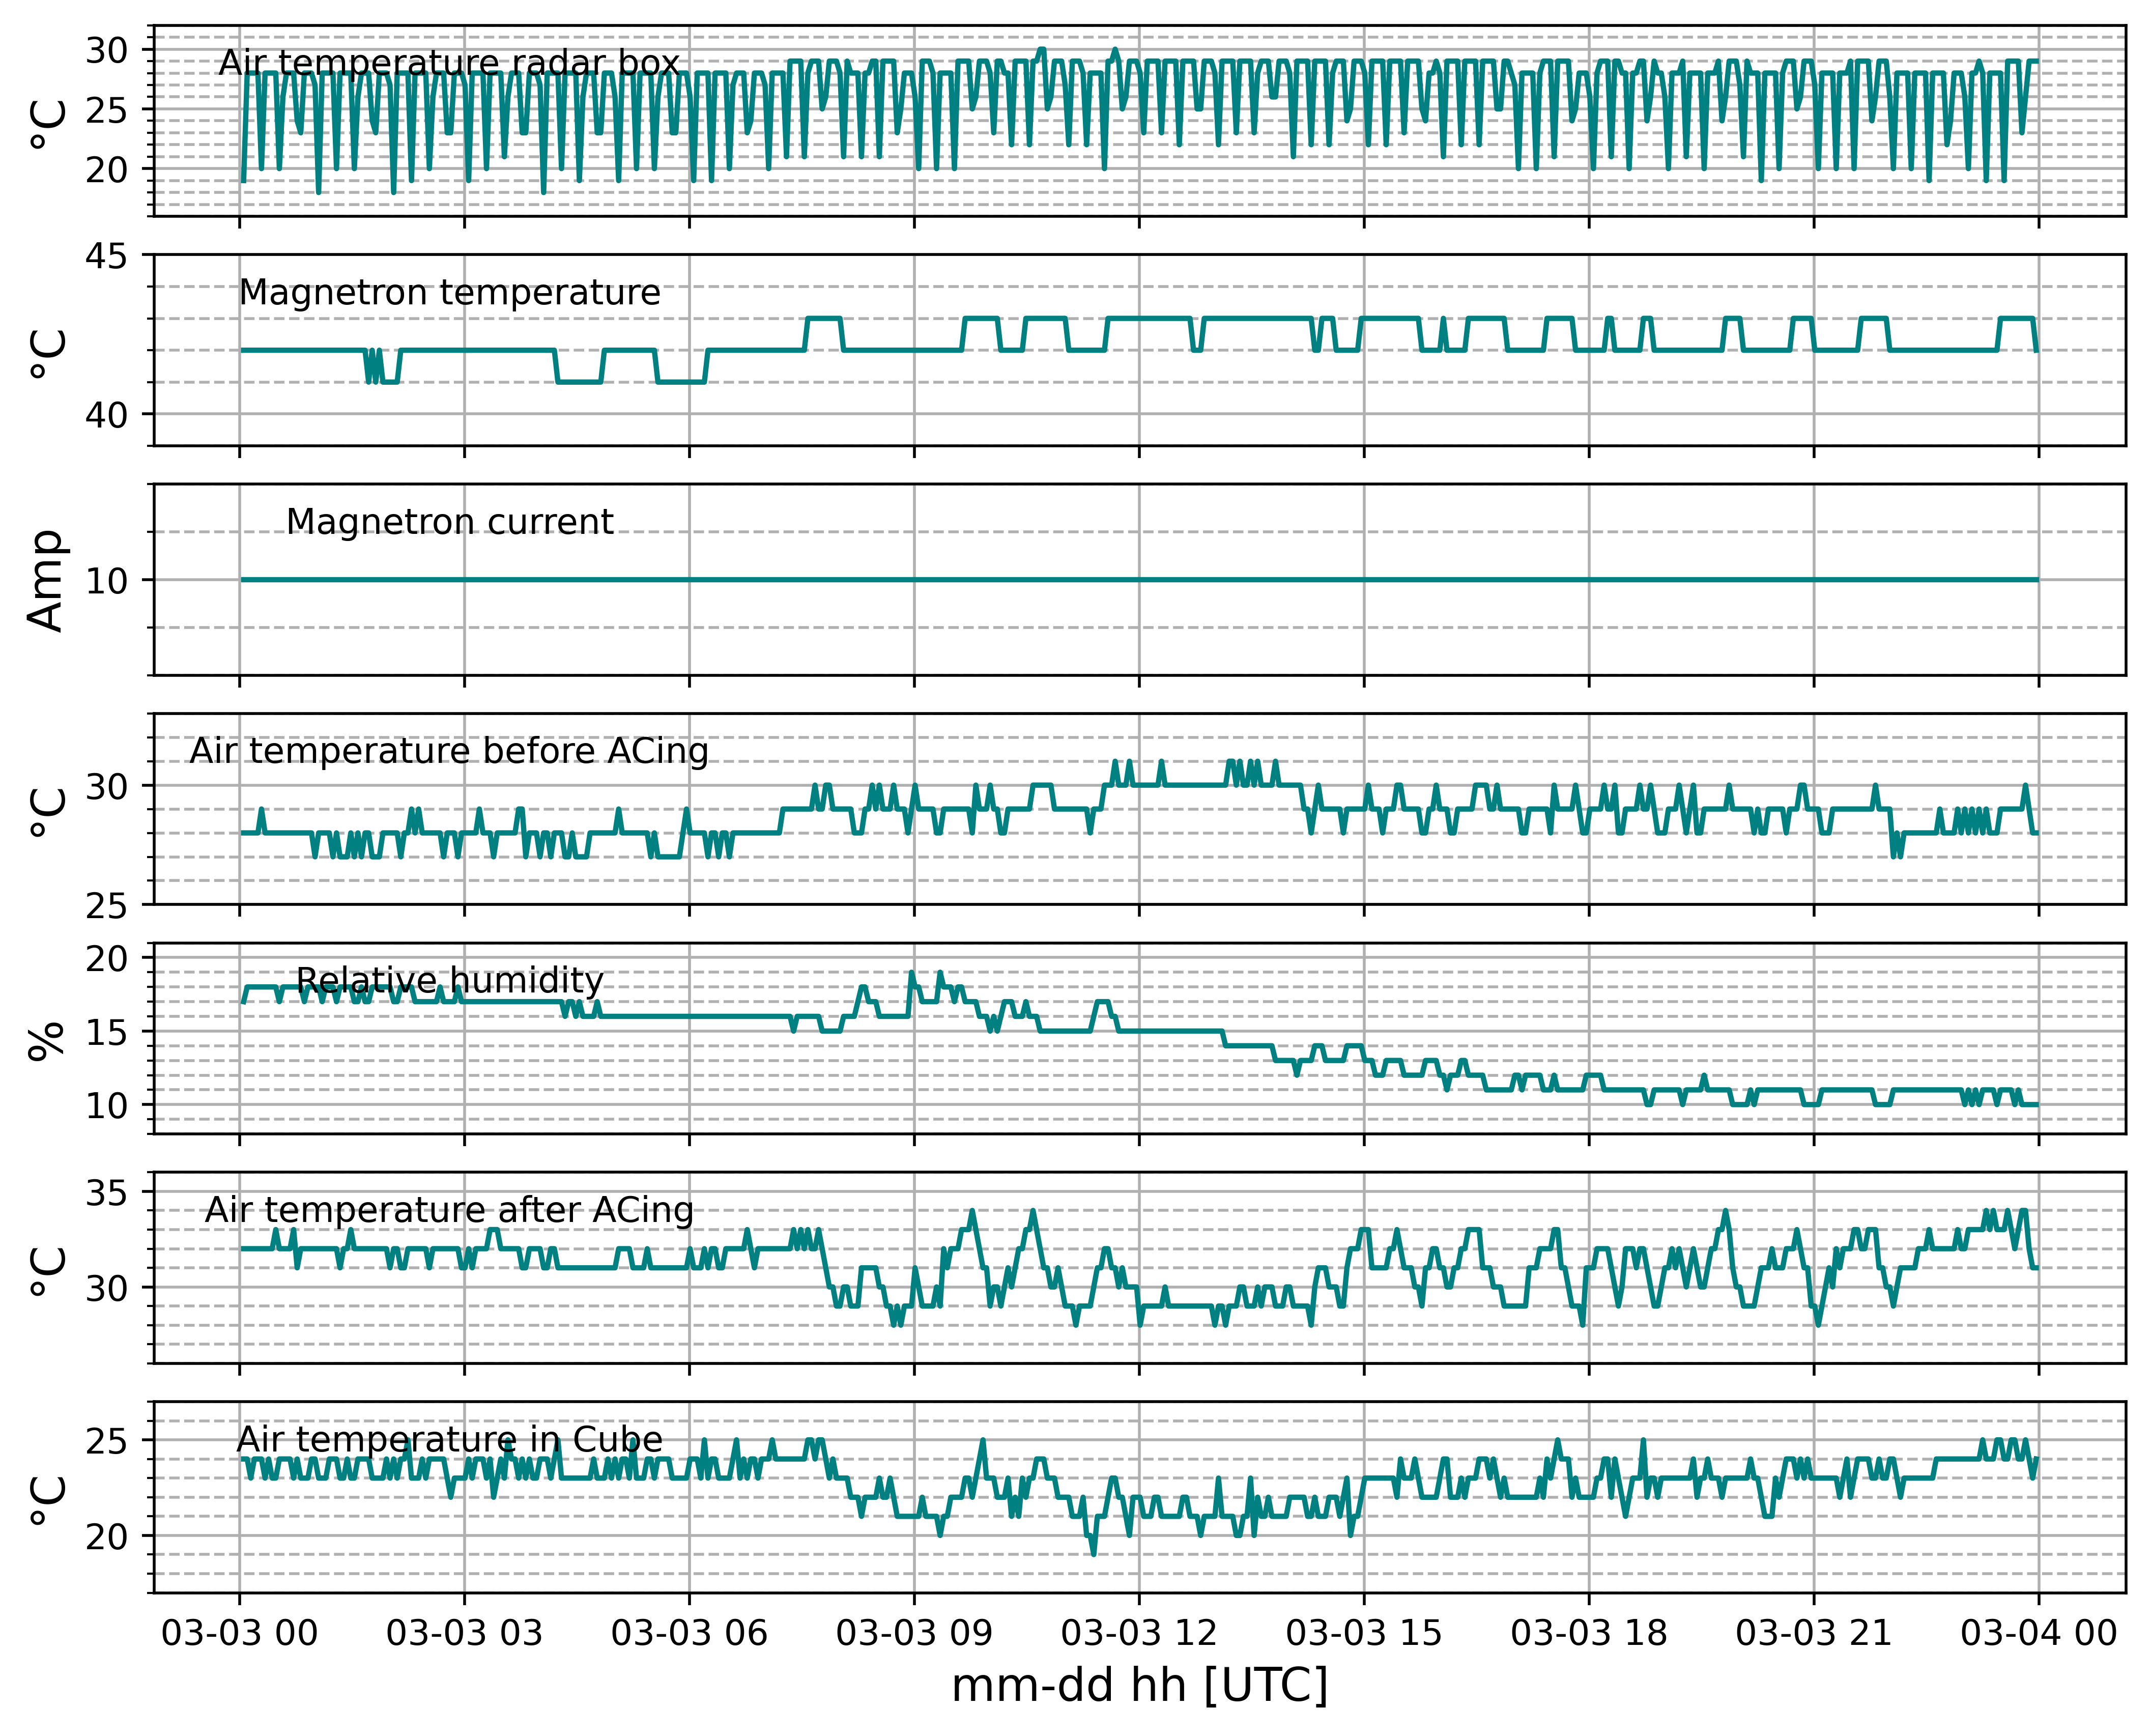
Task: Click the '03-03 21' x-axis tick label
Action: point(1814,1633)
